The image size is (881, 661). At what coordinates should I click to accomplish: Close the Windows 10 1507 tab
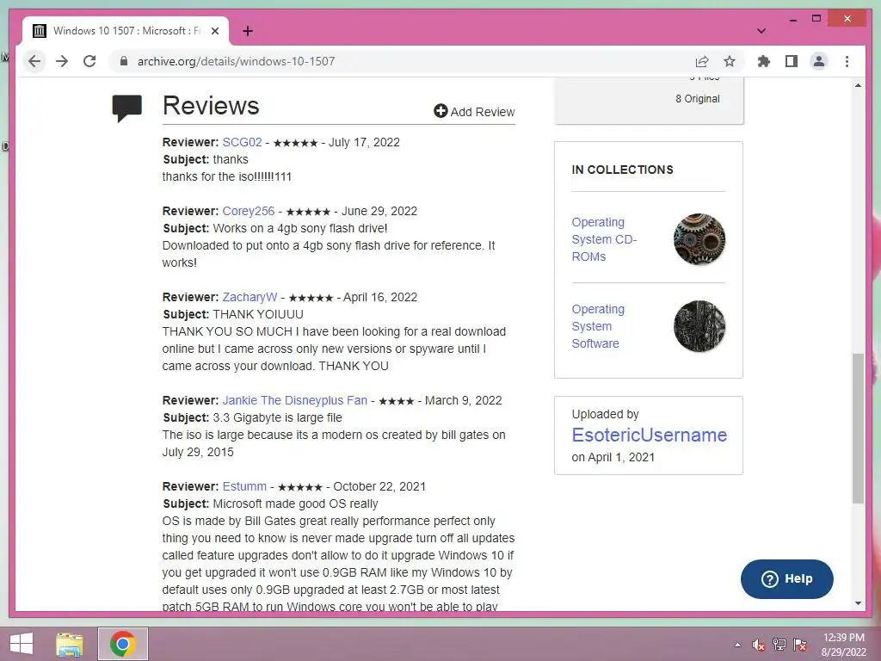click(x=214, y=31)
